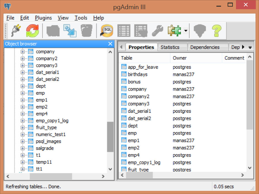The image size is (259, 194).
Task: Select psql_images in the tree
Action: (48, 141)
